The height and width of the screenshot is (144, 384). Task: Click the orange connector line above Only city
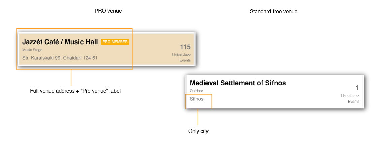click(x=198, y=117)
